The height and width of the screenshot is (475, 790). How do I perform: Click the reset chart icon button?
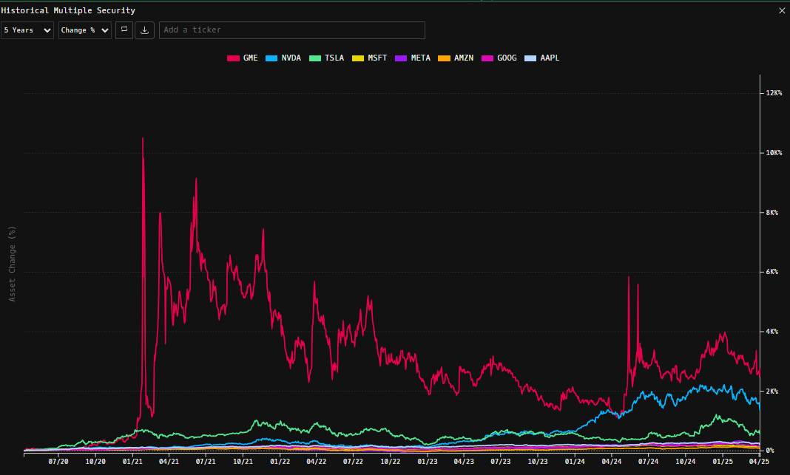click(124, 30)
